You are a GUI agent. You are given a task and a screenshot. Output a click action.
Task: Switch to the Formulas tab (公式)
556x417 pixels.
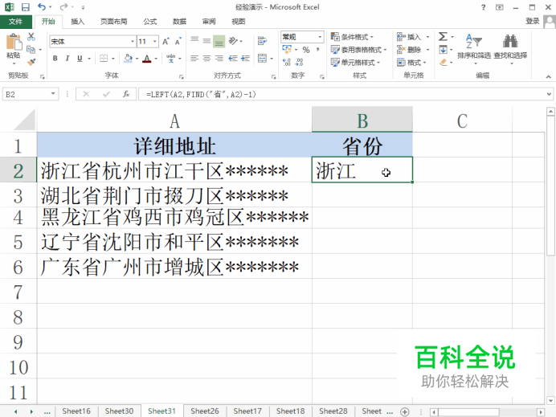[150, 22]
